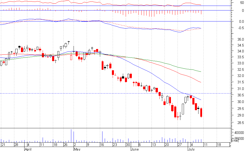The width and height of the screenshot is (245, 151).
Task: Click the July month label
Action: click(x=191, y=149)
